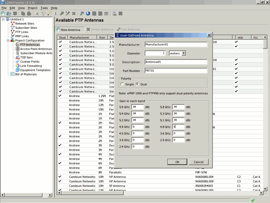This screenshot has width=270, height=203.
Task: Open the View menu
Action: coord(21,8)
